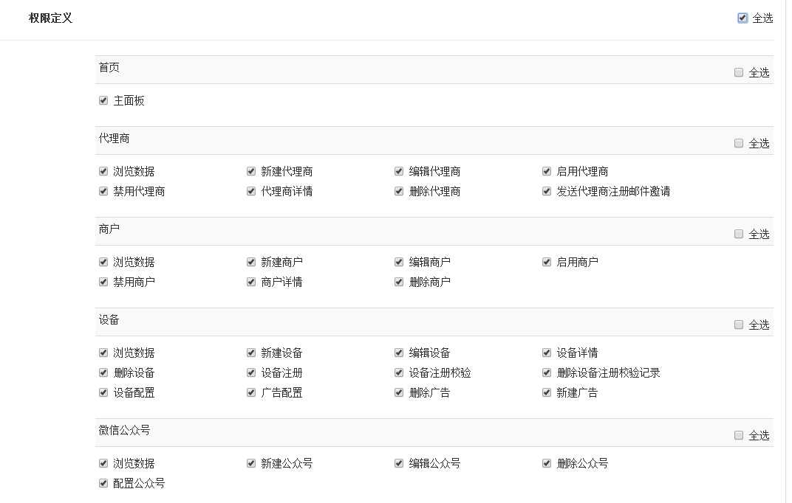Viewport: 792px width, 503px height.
Task: Disable the 编辑代理商 permission
Action: pyautogui.click(x=399, y=171)
